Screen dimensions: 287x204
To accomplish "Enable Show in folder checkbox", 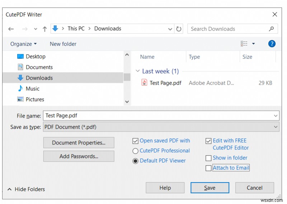I will pyautogui.click(x=208, y=158).
